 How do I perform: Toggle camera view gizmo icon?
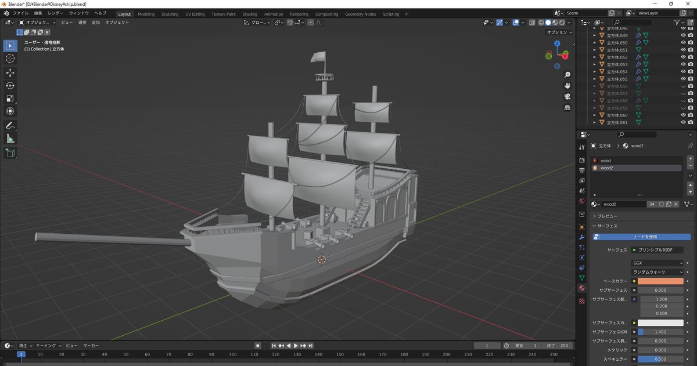point(567,96)
